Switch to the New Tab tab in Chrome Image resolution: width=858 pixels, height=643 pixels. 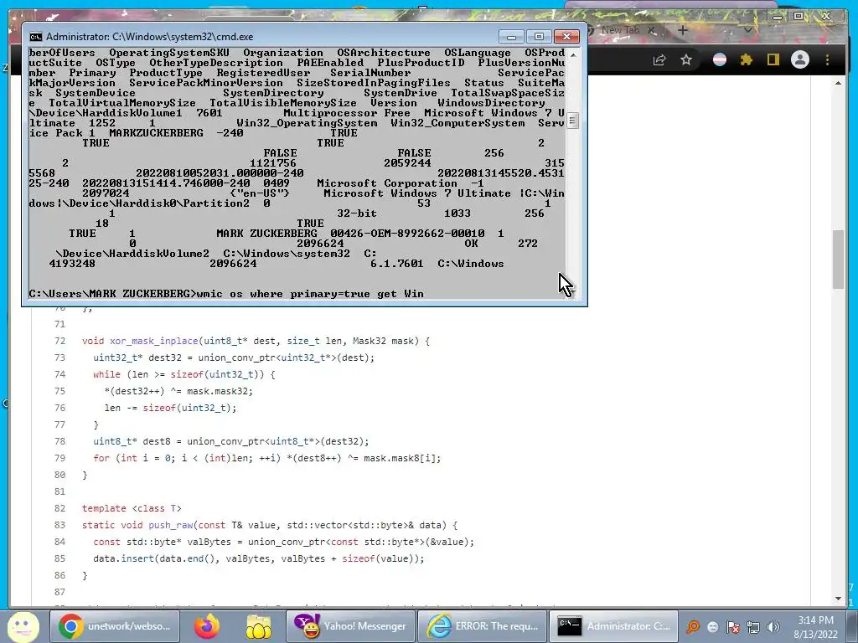(620, 30)
